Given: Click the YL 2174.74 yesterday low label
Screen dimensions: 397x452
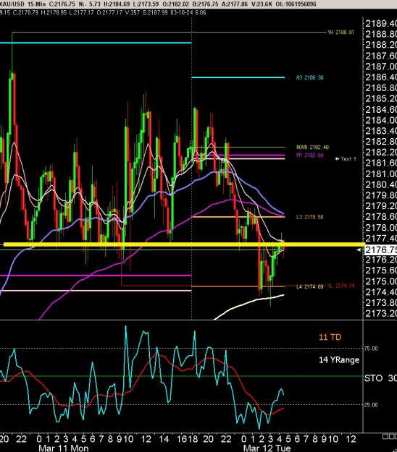Looking at the screenshot, I should tap(340, 286).
